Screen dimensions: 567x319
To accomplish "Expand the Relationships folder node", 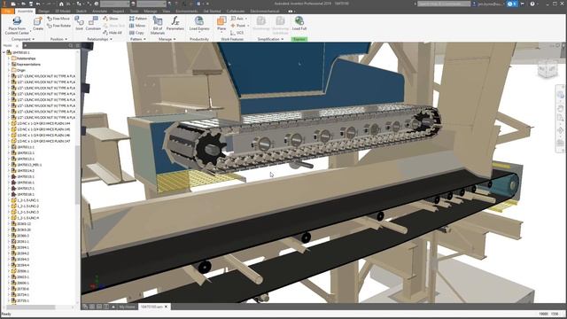I will coord(9,58).
